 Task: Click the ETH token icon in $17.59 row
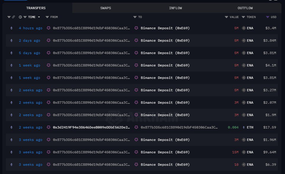pyautogui.click(x=244, y=127)
